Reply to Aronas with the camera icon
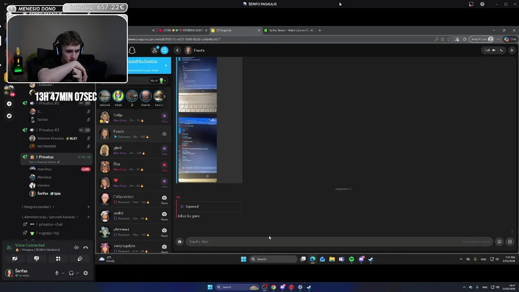Screen dimensions: 519x292 click(x=164, y=230)
